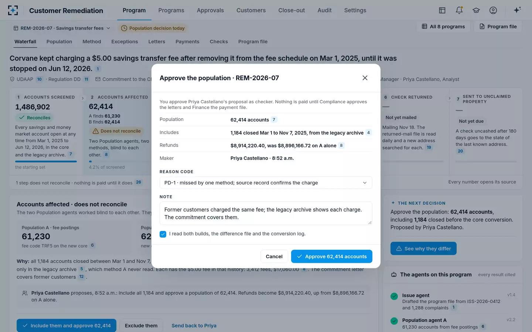The width and height of the screenshot is (532, 332).
Task: Click Send back to Priya link
Action: click(x=194, y=326)
